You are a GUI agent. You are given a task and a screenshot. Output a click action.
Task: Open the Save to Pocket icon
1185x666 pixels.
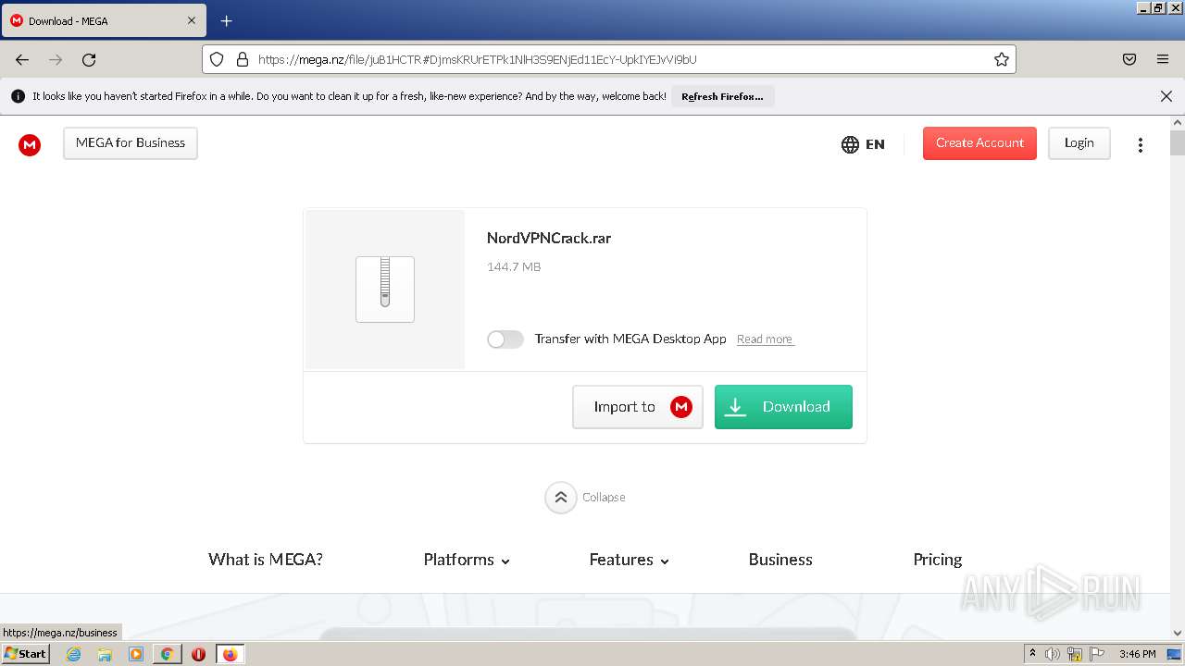(1129, 59)
